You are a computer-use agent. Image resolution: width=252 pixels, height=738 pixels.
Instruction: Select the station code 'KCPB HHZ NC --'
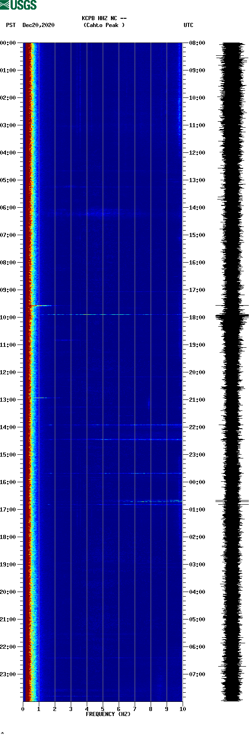(x=104, y=18)
